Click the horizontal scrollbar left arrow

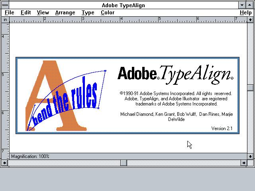coord(5,163)
